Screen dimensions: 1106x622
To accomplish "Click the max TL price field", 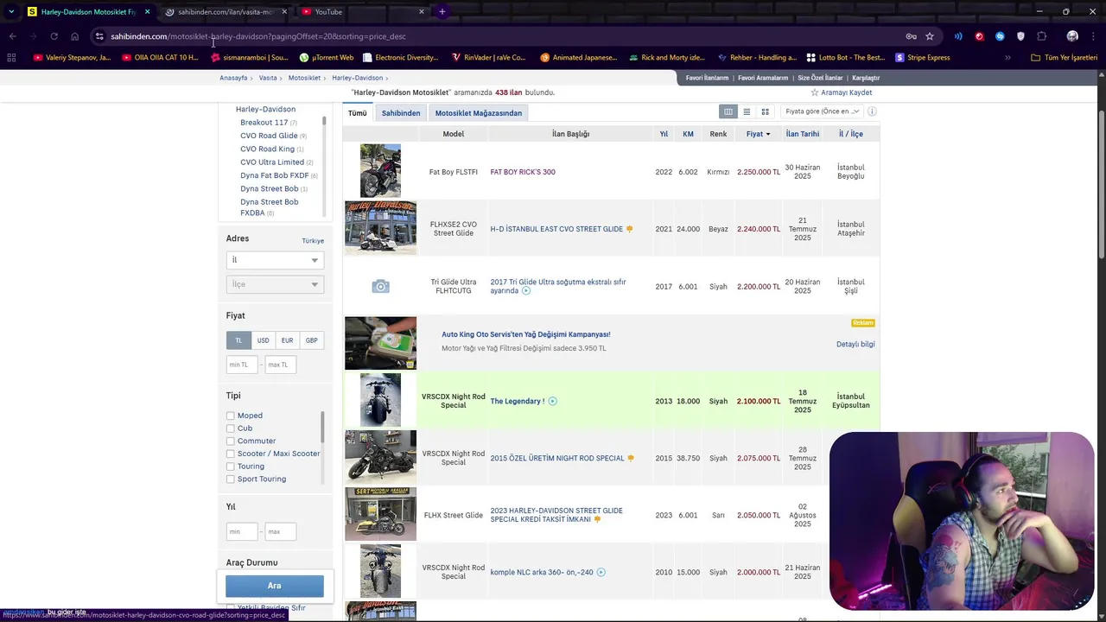I will click(x=280, y=365).
